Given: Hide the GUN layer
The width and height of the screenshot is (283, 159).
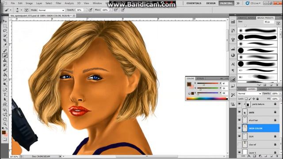Looking at the screenshot, I should point(239,136).
